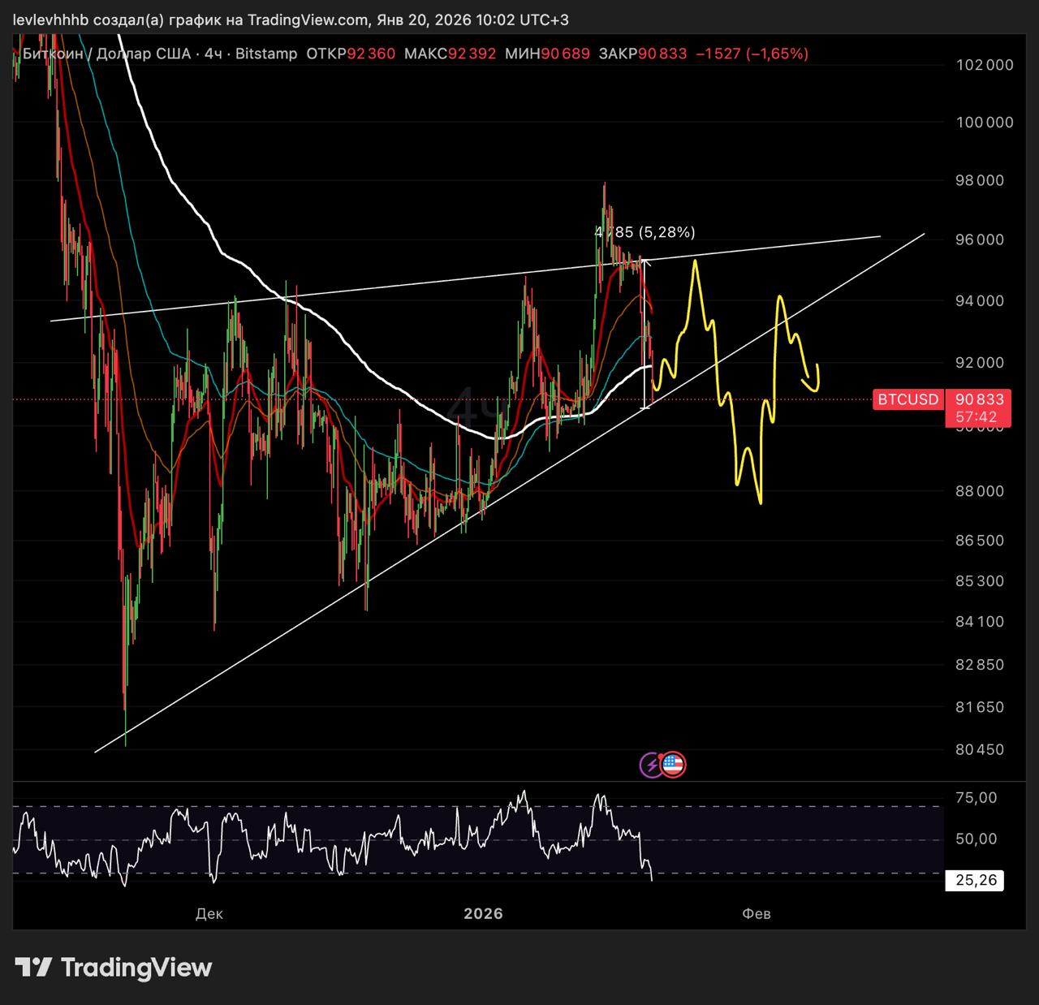Click the 100 000 price level on scale
The width and height of the screenshot is (1039, 1005).
pos(985,123)
